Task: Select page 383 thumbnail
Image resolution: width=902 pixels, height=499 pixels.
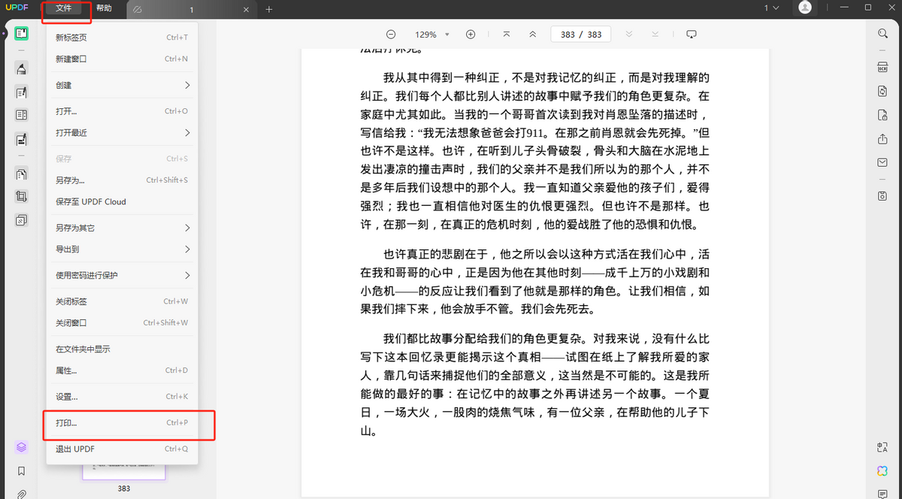Action: [x=124, y=473]
